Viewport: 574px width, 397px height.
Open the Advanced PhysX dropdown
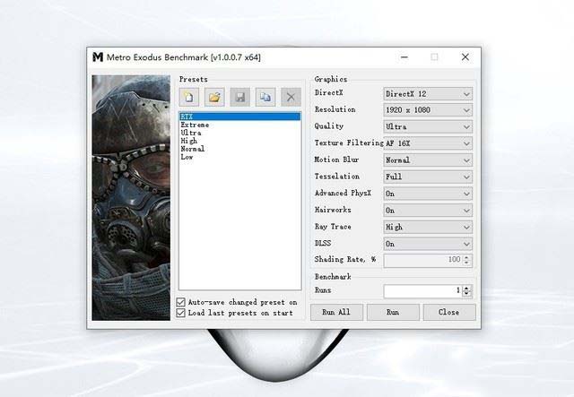click(x=428, y=194)
